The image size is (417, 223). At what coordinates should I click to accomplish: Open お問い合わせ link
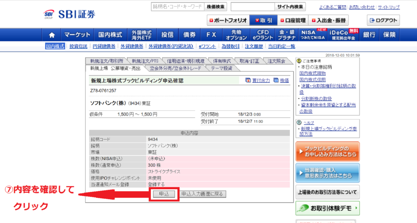(362, 7)
